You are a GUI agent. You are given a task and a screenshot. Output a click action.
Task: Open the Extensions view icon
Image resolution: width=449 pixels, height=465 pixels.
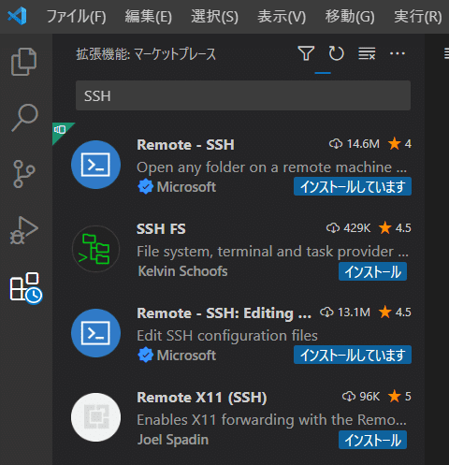tap(25, 287)
